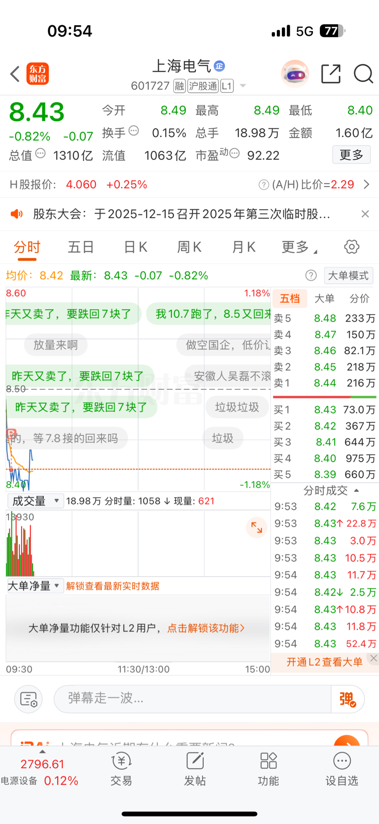The width and height of the screenshot is (379, 824).
Task: Expand the stock switch dropdown arrow
Action: pos(243,86)
